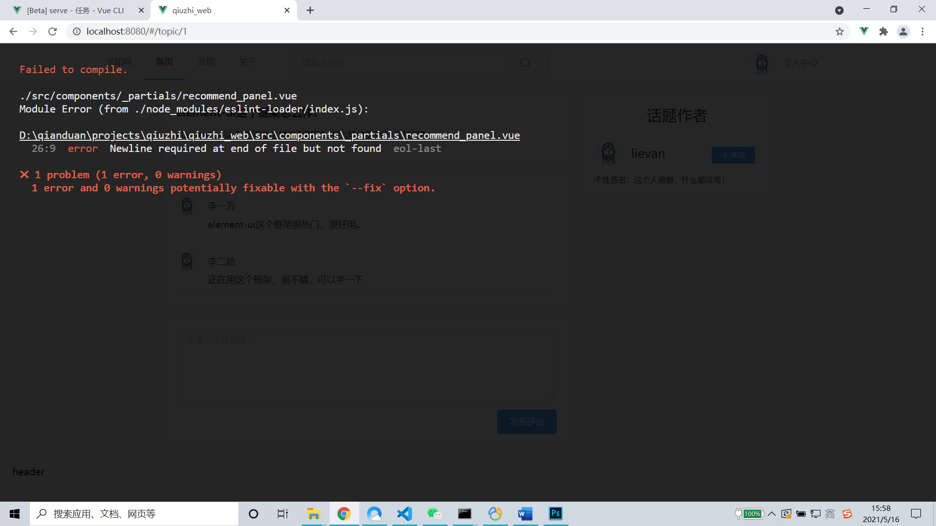This screenshot has height=526, width=936.
Task: Click the site information icon
Action: click(x=77, y=32)
